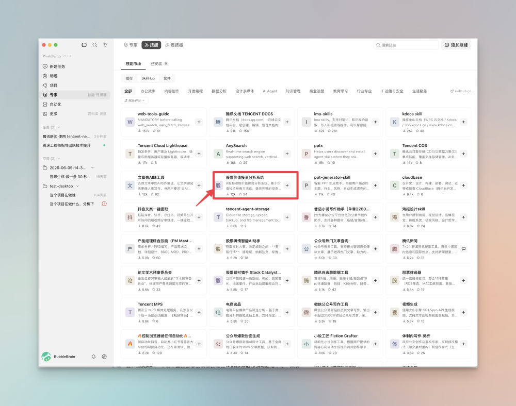Add 腾讯文档 TENCENT DOCS with plus
Image resolution: width=516 pixels, height=406 pixels.
tap(287, 122)
